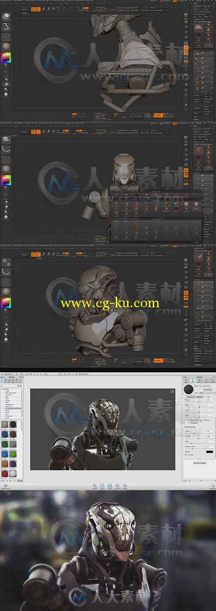
Task: Toggle orange Edit button in top ZBrush toolbar
Action: coord(33,9)
